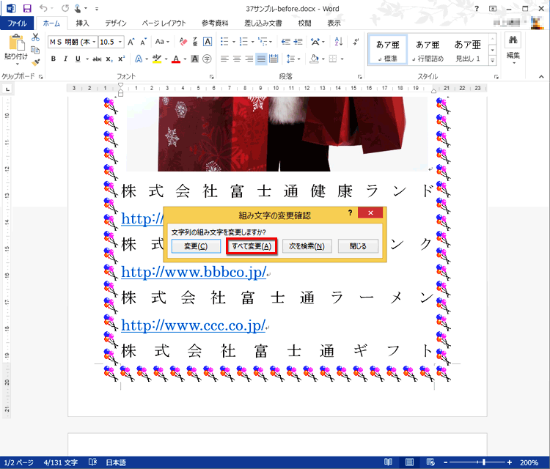Open the change case Aa dropdown
Viewport: 550px width, 469px height.
[x=162, y=42]
